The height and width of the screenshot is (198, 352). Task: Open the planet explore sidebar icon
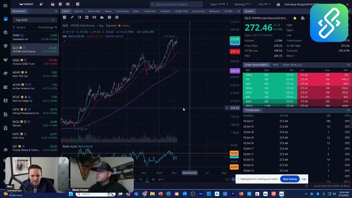point(5,73)
